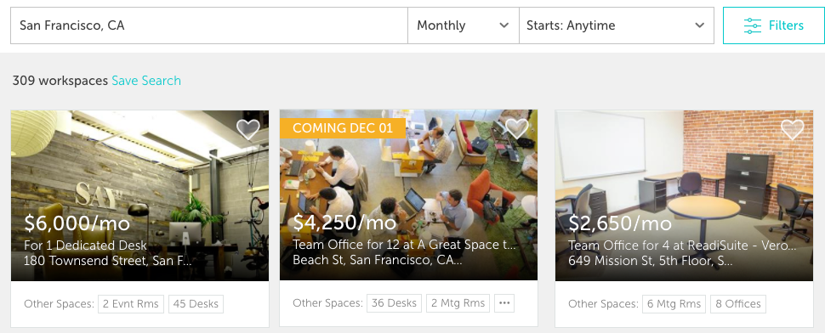Viewport: 825px width, 333px height.
Task: Choose the 2 Mtg Rms tag
Action: [x=458, y=303]
